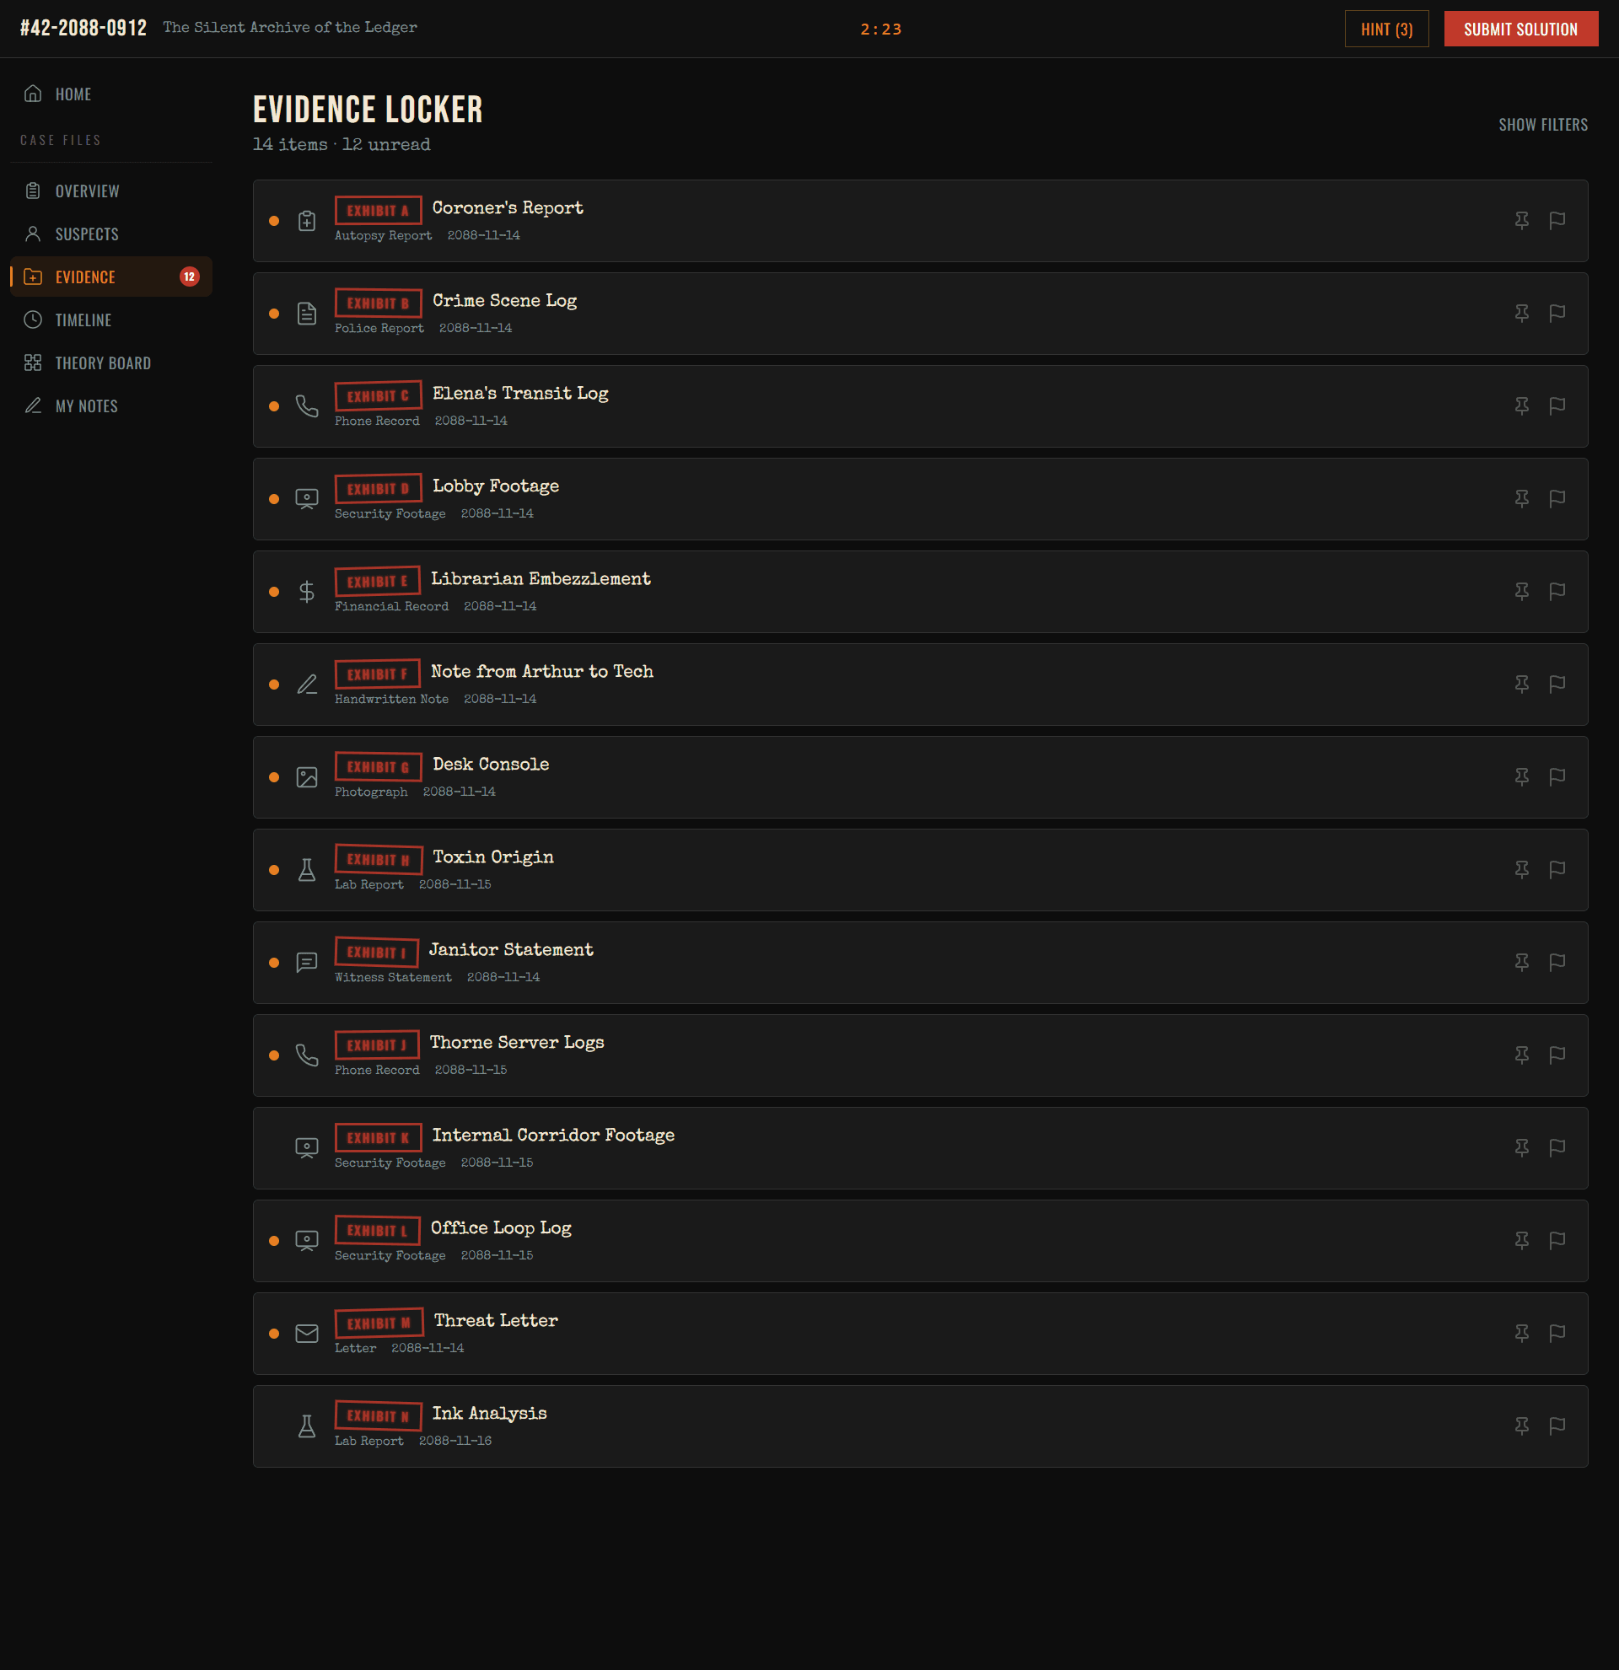This screenshot has width=1619, height=1670.
Task: Pin the Coroner's Report evidence item
Action: 1522,221
